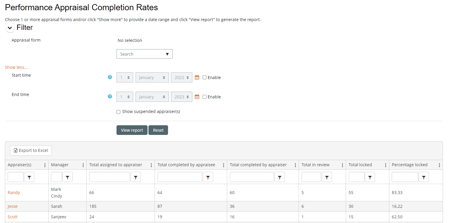This screenshot has height=223, width=452.
Task: Click the Show less... link
Action: tap(16, 67)
